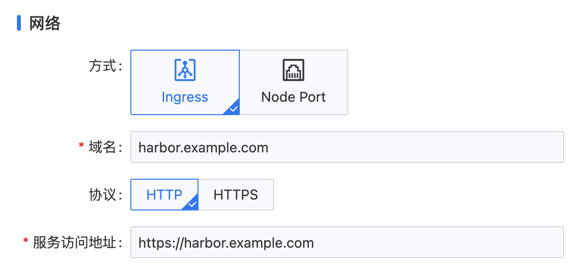Image resolution: width=586 pixels, height=273 pixels.
Task: Click the harbor.example.com domain text
Action: [203, 147]
